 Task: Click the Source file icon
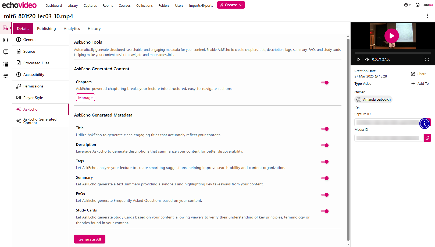(19, 51)
